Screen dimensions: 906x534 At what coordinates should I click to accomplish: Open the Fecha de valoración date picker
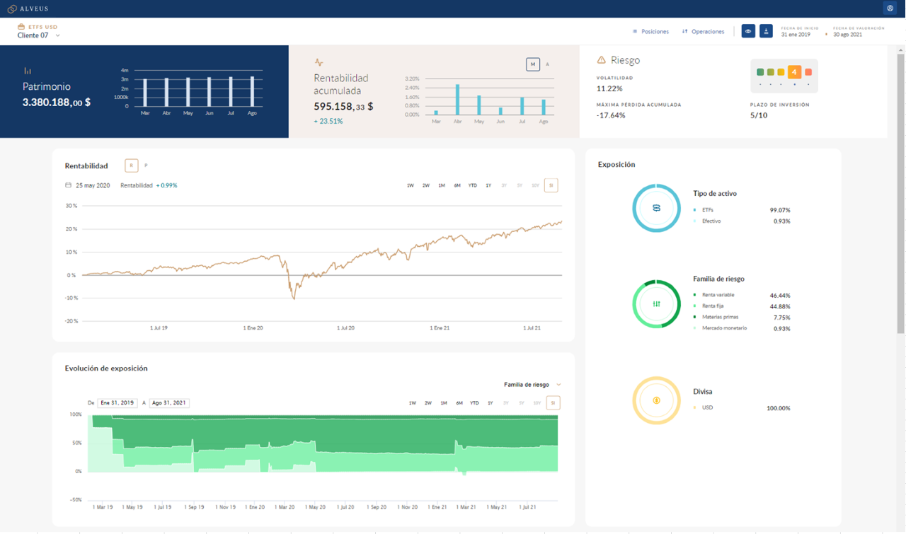point(847,35)
